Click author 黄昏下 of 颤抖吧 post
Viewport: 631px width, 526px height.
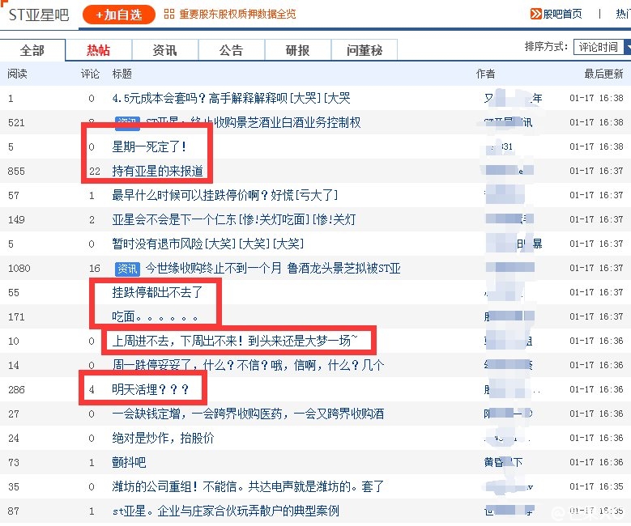coord(503,462)
